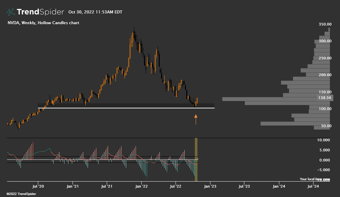This screenshot has height=197, width=340.
Task: Select the yellow highlighted indicator bar
Action: [x=196, y=159]
